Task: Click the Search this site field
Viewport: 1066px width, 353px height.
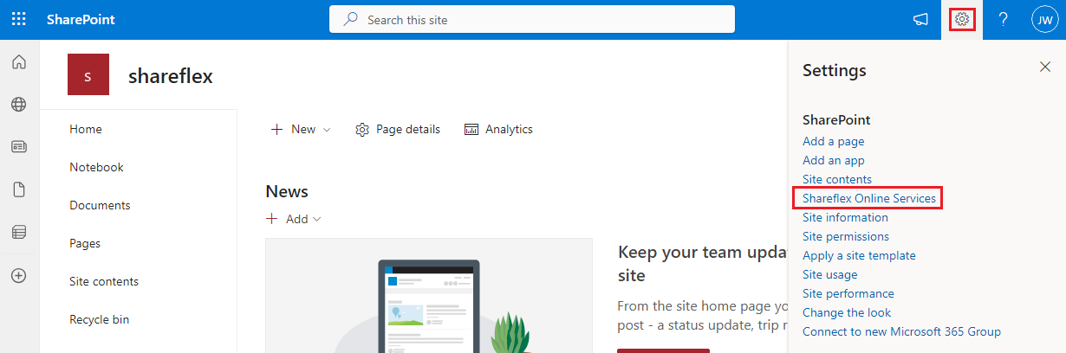Action: point(531,19)
